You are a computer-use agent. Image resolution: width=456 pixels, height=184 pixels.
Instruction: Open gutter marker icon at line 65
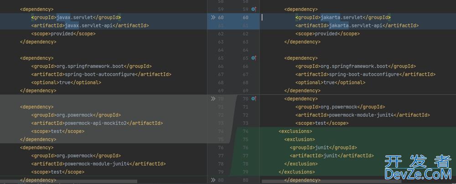[254, 58]
